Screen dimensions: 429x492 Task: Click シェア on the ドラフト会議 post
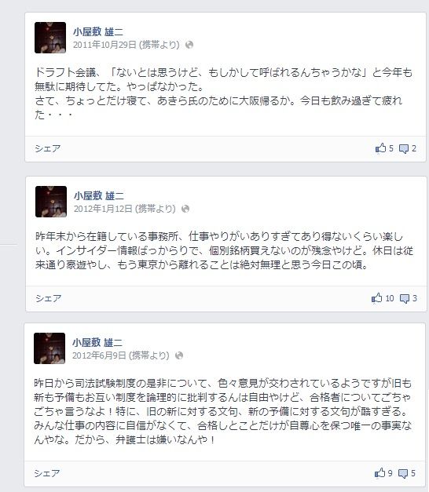(x=47, y=148)
